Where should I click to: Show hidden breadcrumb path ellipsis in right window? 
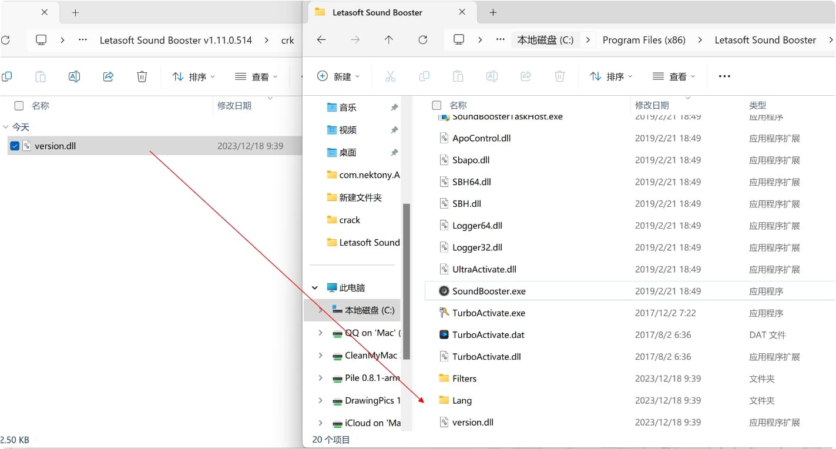click(x=500, y=40)
